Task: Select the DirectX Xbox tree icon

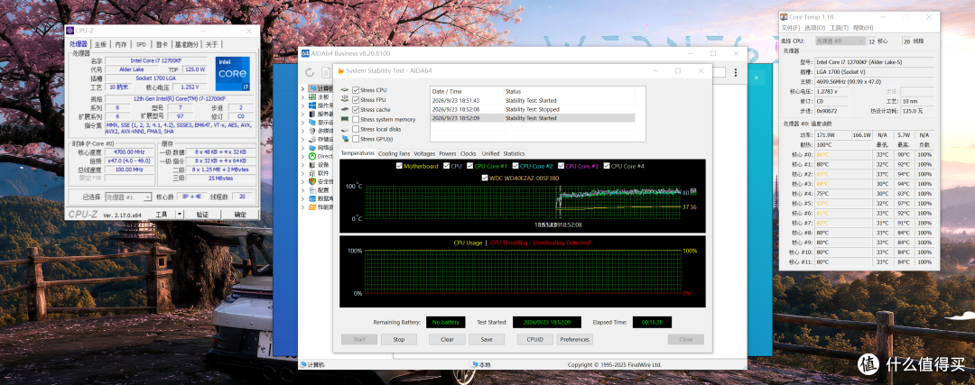Action: pos(312,157)
